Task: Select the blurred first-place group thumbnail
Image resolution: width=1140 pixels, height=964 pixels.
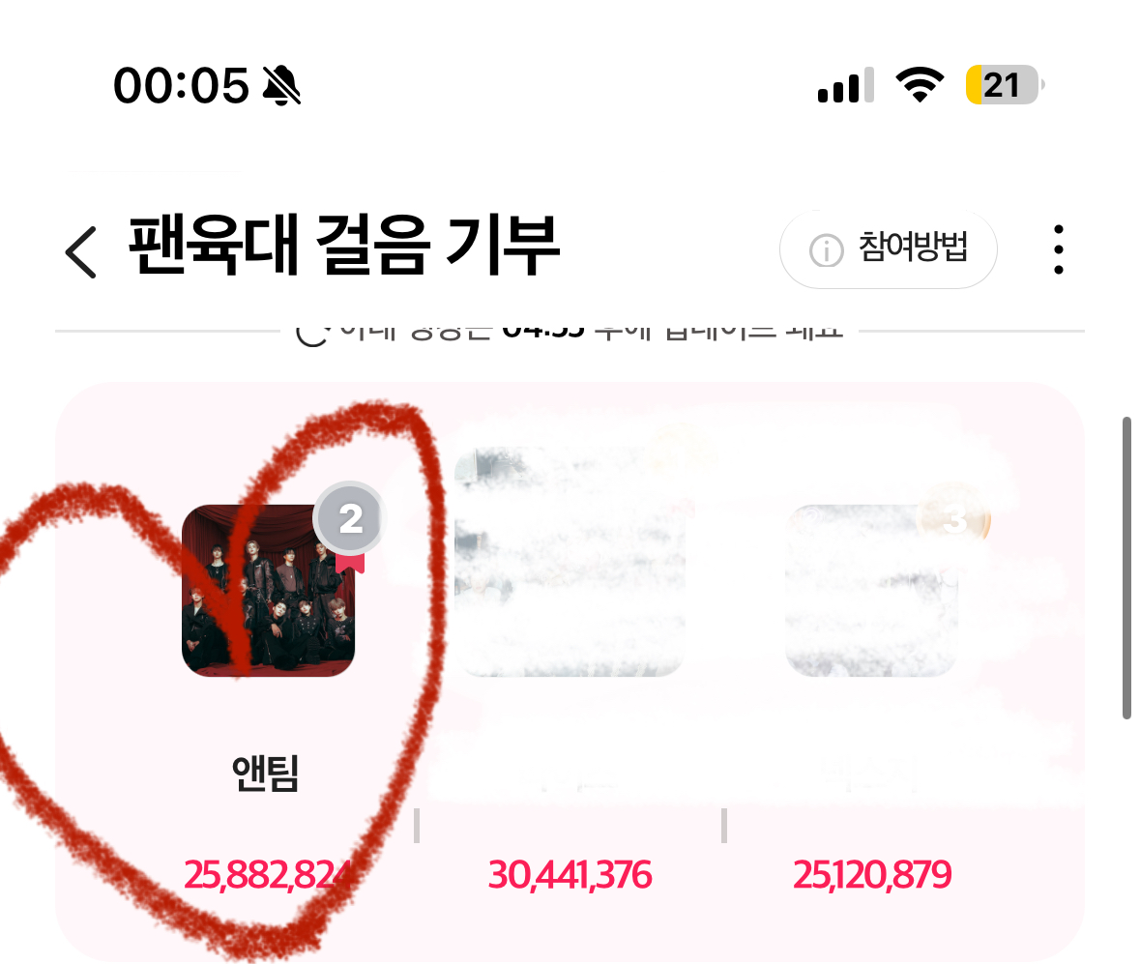Action: (x=570, y=562)
